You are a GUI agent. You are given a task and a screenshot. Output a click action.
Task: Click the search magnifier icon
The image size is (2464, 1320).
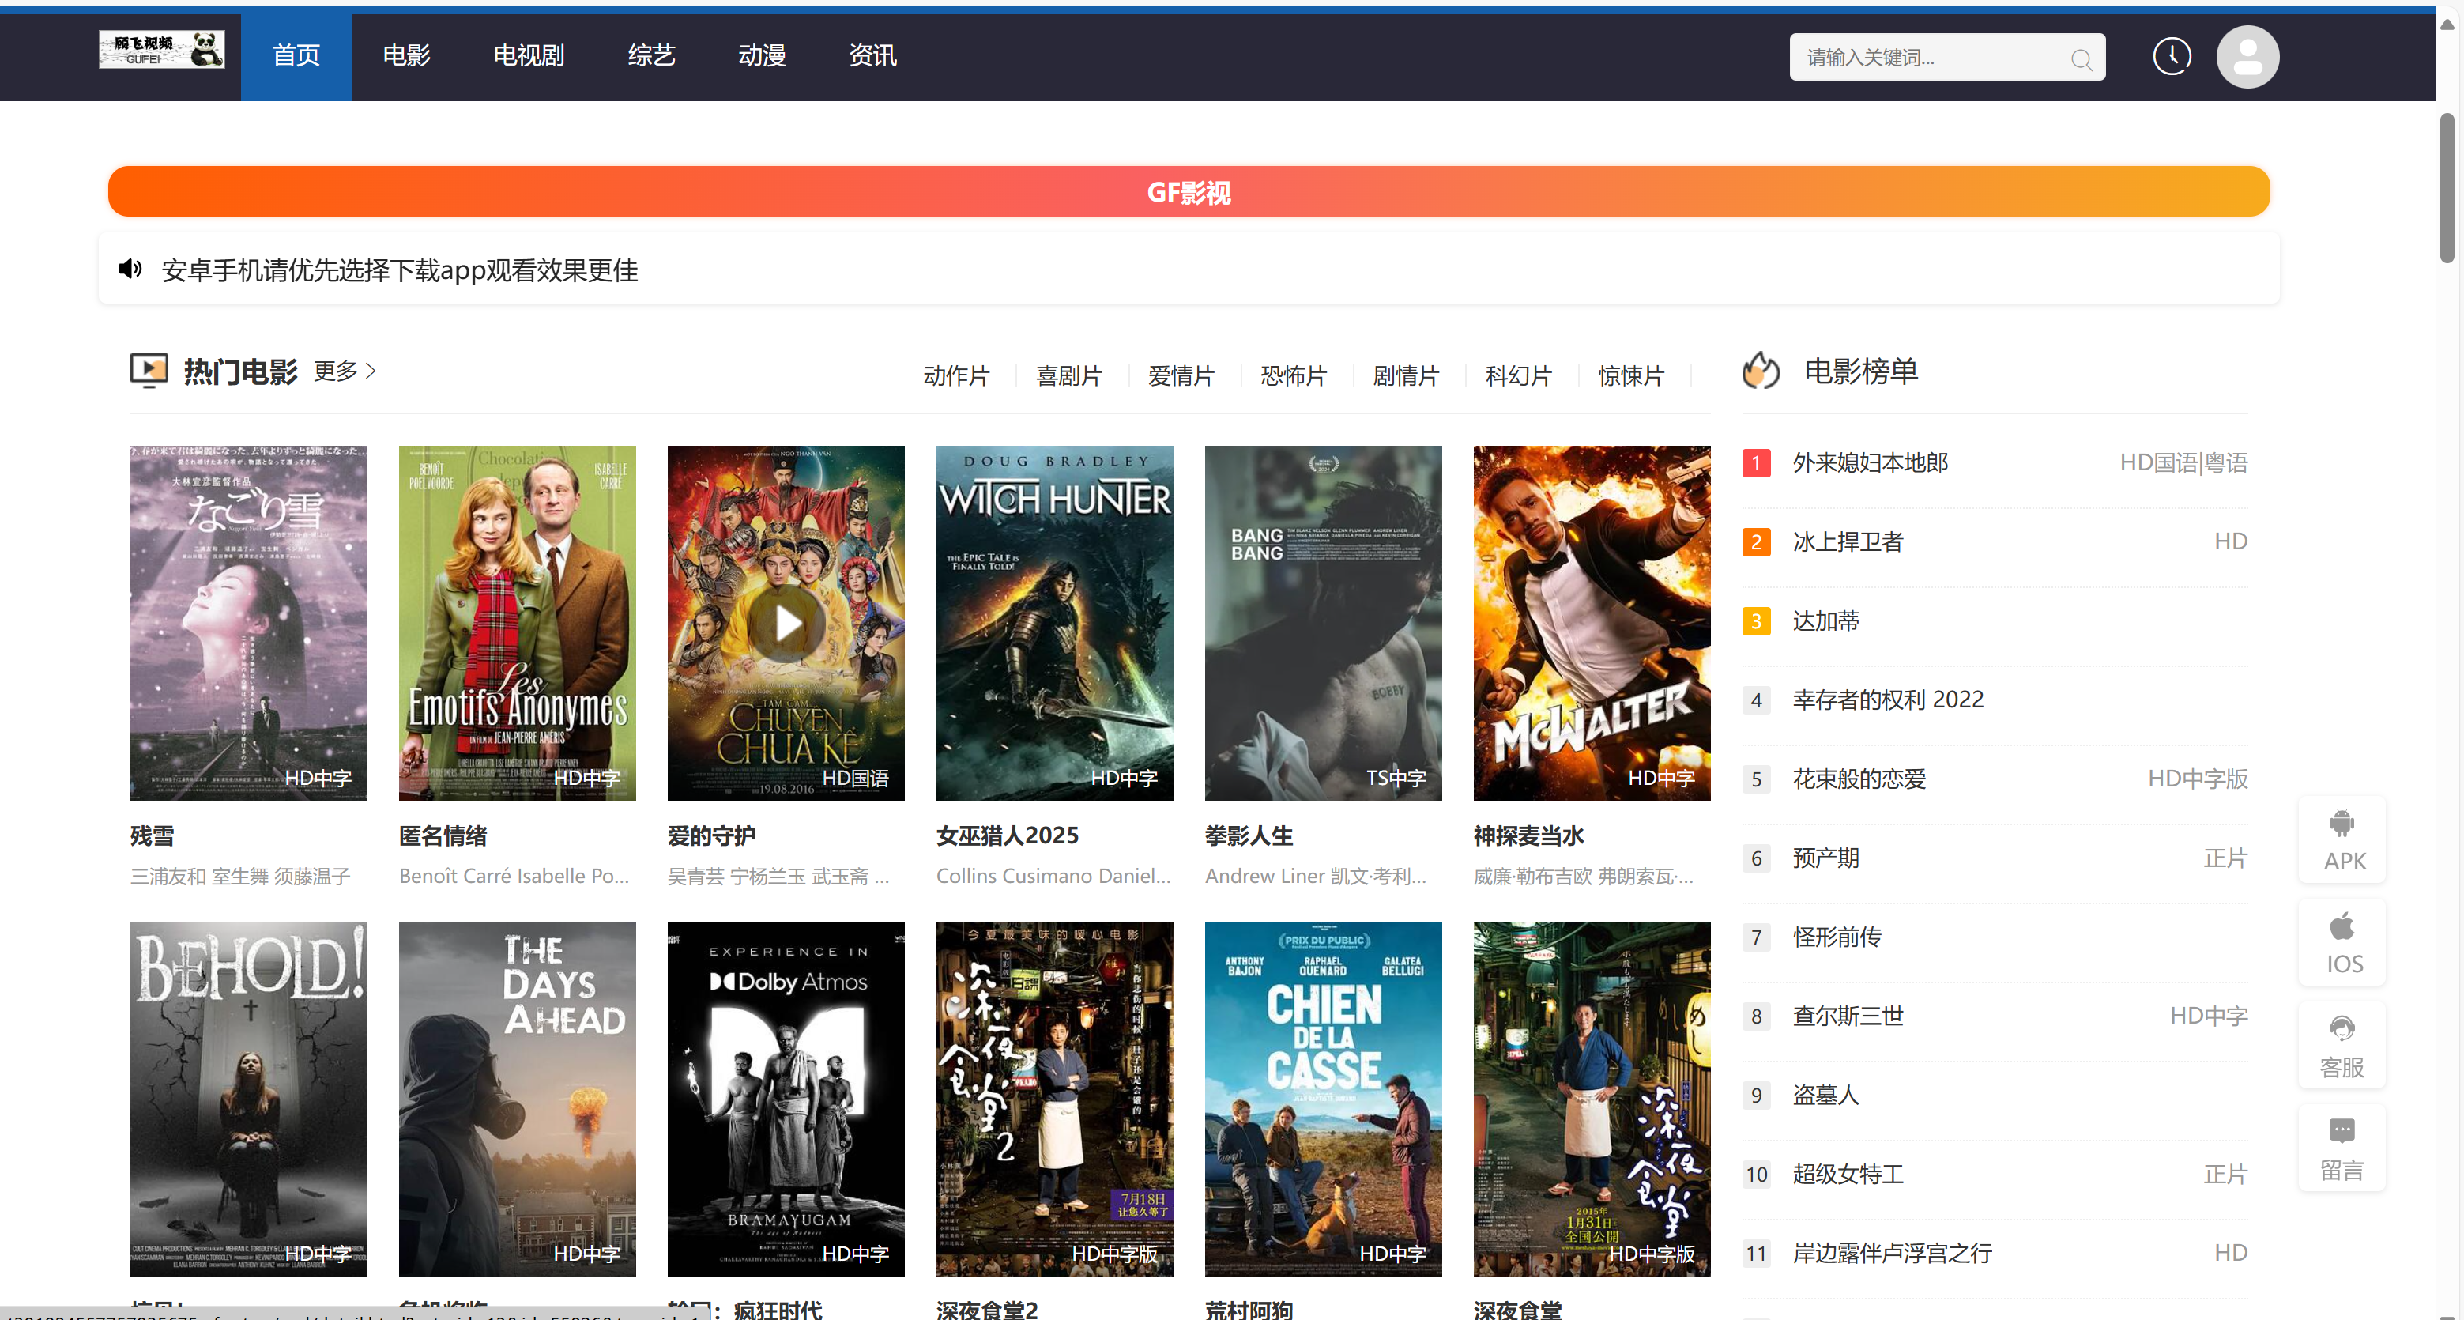(x=2081, y=59)
